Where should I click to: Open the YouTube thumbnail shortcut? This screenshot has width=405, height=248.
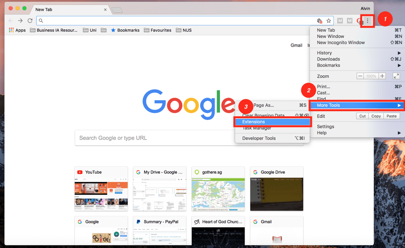[101, 188]
